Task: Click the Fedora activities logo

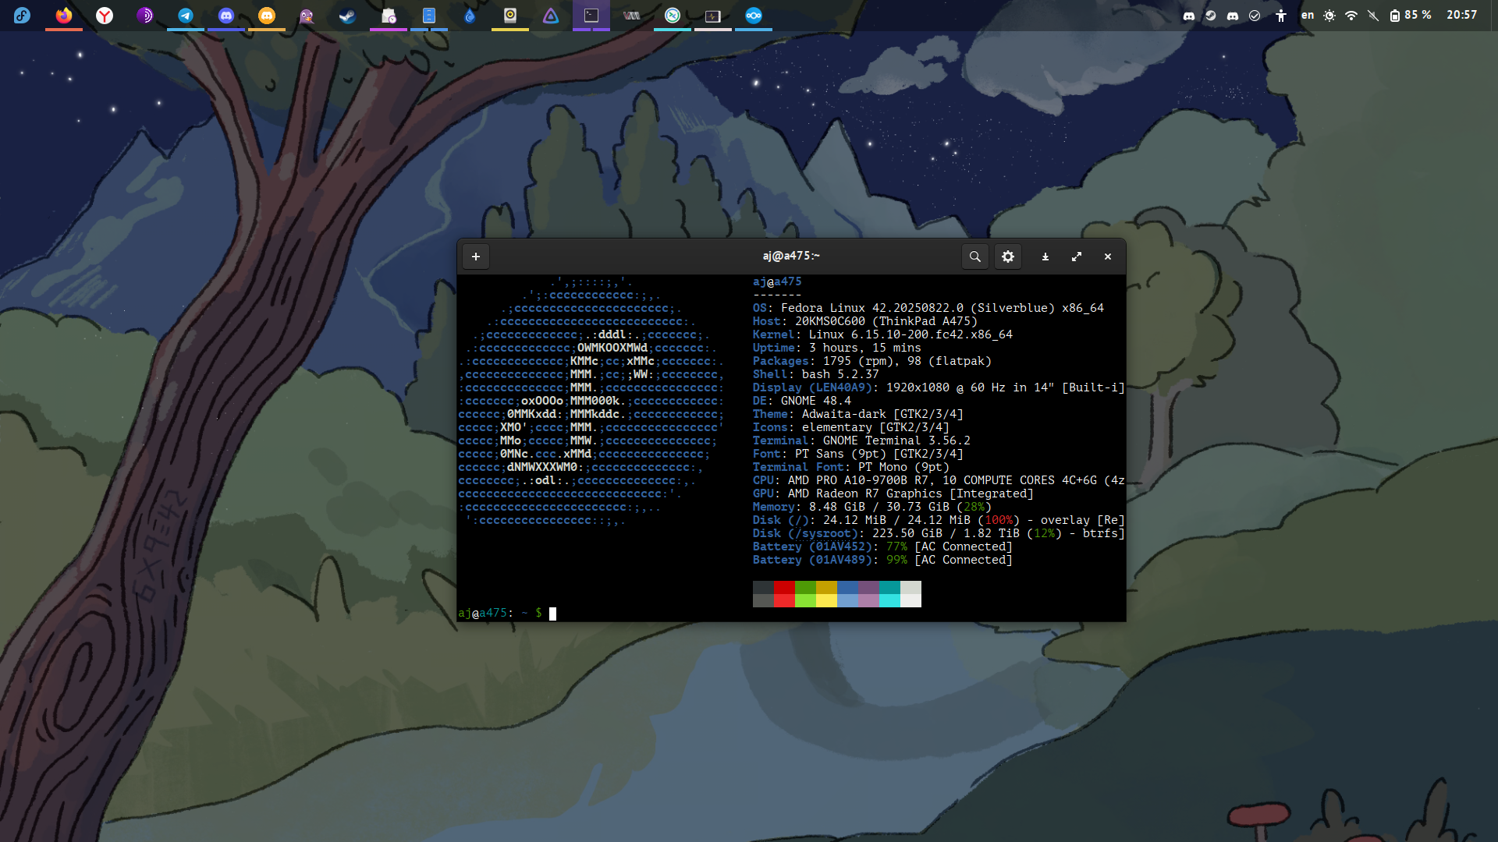Action: tap(22, 16)
